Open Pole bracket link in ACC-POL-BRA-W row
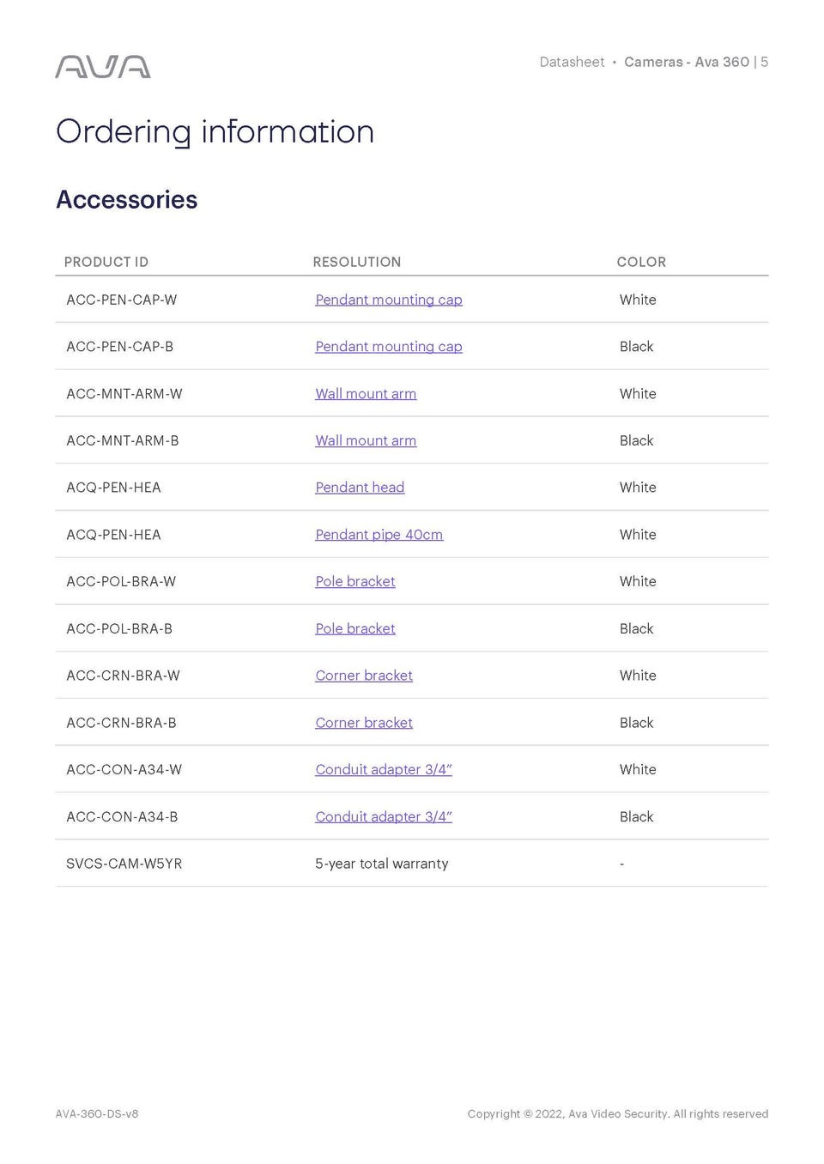 pyautogui.click(x=354, y=581)
